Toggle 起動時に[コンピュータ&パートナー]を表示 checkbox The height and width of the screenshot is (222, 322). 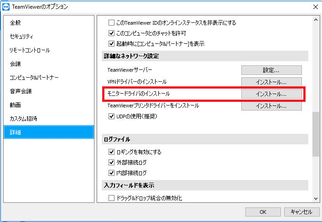(x=111, y=43)
